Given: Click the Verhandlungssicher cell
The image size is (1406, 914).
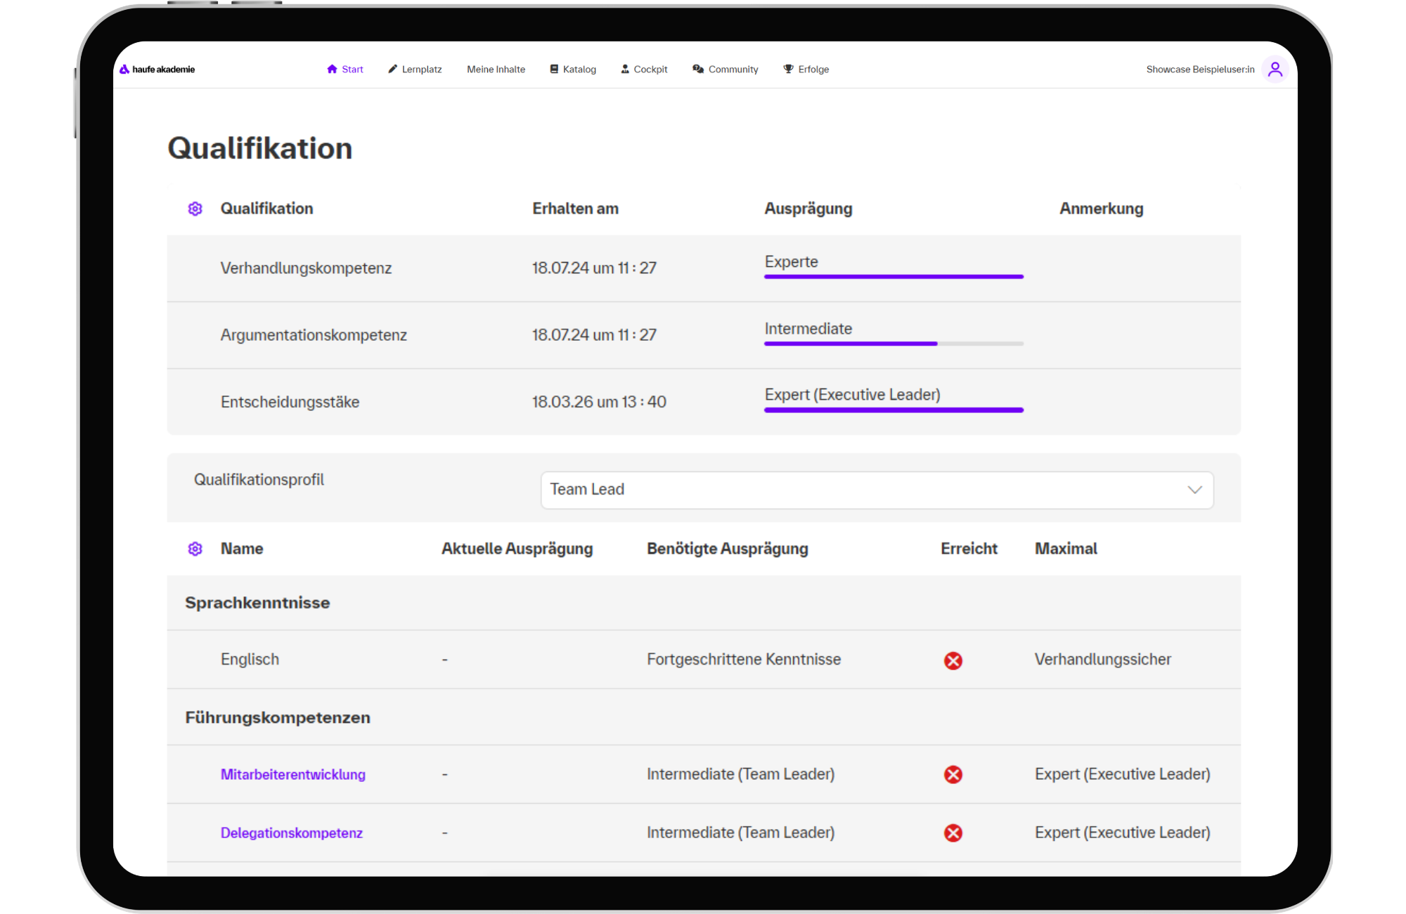Looking at the screenshot, I should coord(1103,660).
